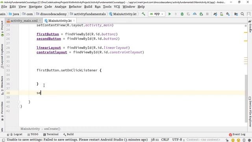
Task: Click the Stop square button
Action: pyautogui.click(x=208, y=14)
